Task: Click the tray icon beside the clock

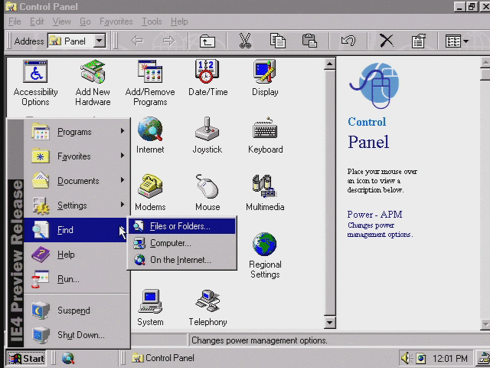Action: pos(421,358)
